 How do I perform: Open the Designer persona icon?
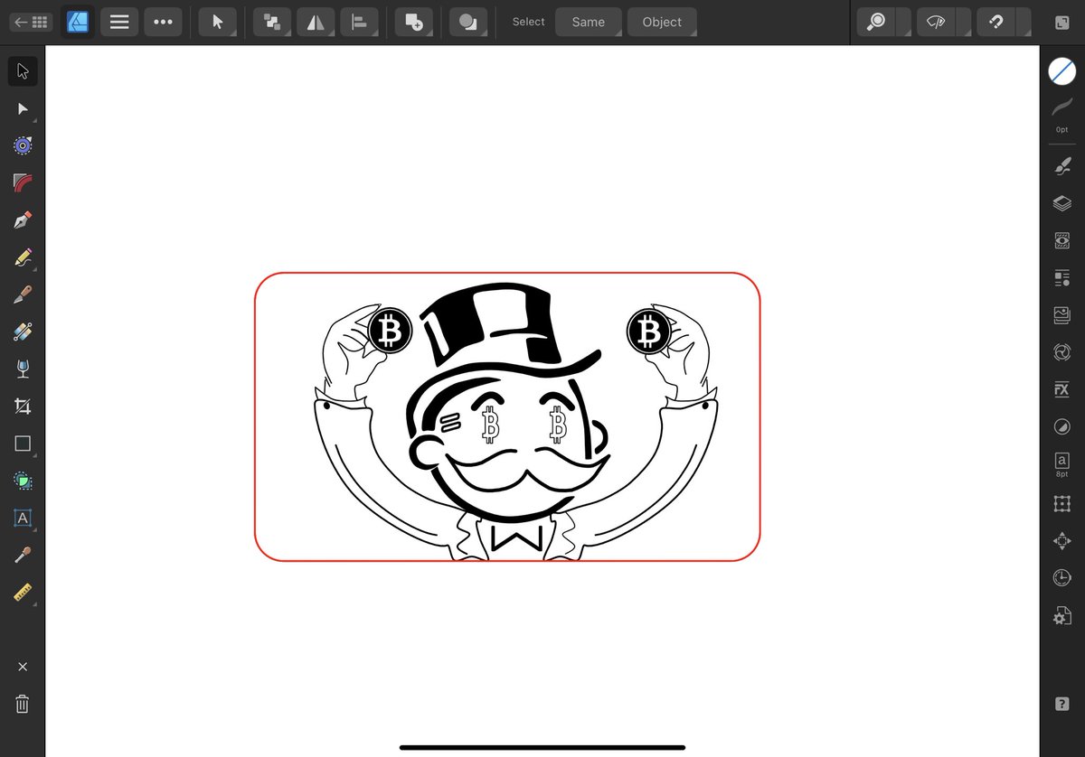78,22
